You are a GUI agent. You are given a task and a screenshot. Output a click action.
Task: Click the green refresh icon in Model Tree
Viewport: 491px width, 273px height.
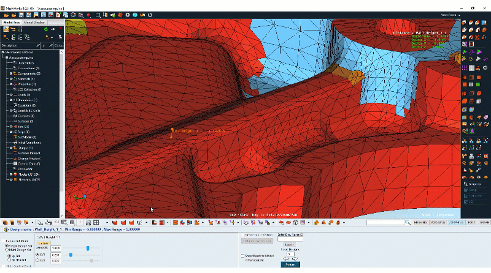[44, 29]
